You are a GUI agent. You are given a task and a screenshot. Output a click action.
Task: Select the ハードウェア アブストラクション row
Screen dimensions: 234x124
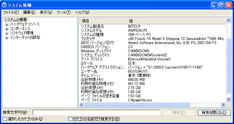(x=152, y=67)
